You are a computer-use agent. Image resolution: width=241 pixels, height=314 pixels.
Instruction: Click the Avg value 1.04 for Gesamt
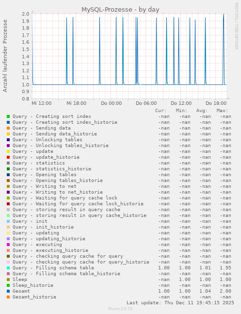click(205, 291)
